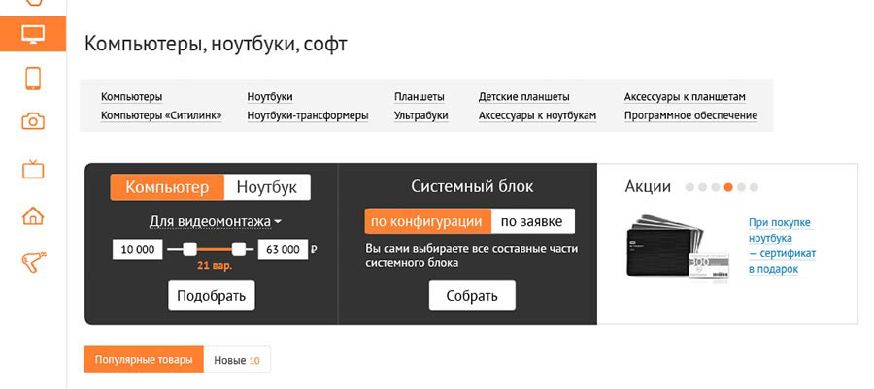Switch to the Новые tab
The width and height of the screenshot is (874, 389).
click(237, 360)
